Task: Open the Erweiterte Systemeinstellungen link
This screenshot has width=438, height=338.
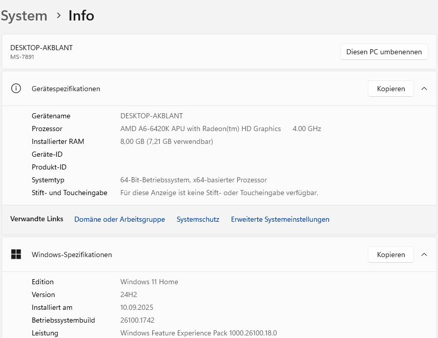Action: click(x=280, y=219)
